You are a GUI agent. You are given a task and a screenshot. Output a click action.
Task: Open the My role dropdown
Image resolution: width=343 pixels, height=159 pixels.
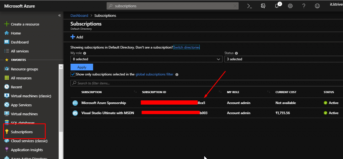coord(146,59)
